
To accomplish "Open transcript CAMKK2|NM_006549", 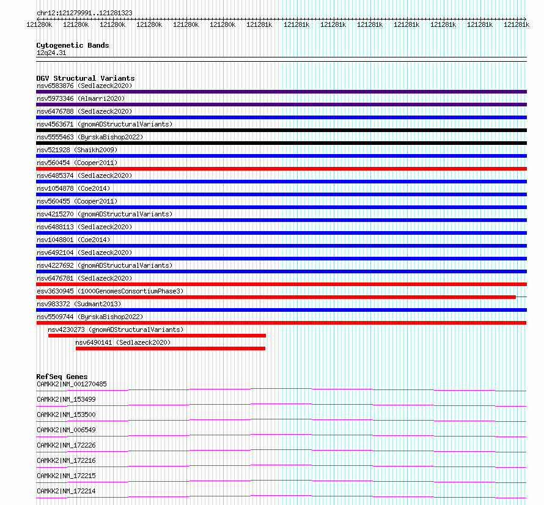I will (66, 430).
